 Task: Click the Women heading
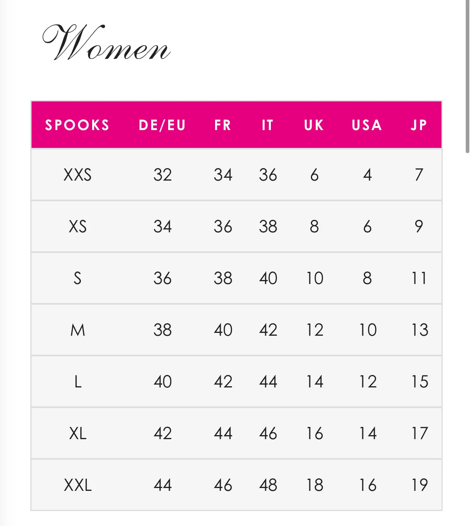coord(106,43)
